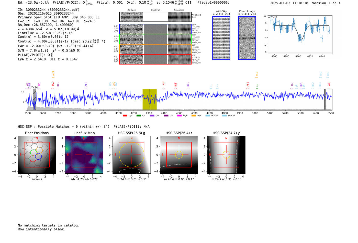Viewport: 358px width, 243px height.
Task: Click the Gaussian absorption fit plot
Action: pos(300,34)
